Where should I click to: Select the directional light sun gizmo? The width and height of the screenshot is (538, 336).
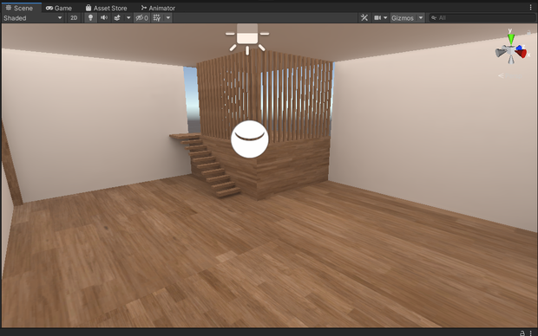tap(247, 39)
